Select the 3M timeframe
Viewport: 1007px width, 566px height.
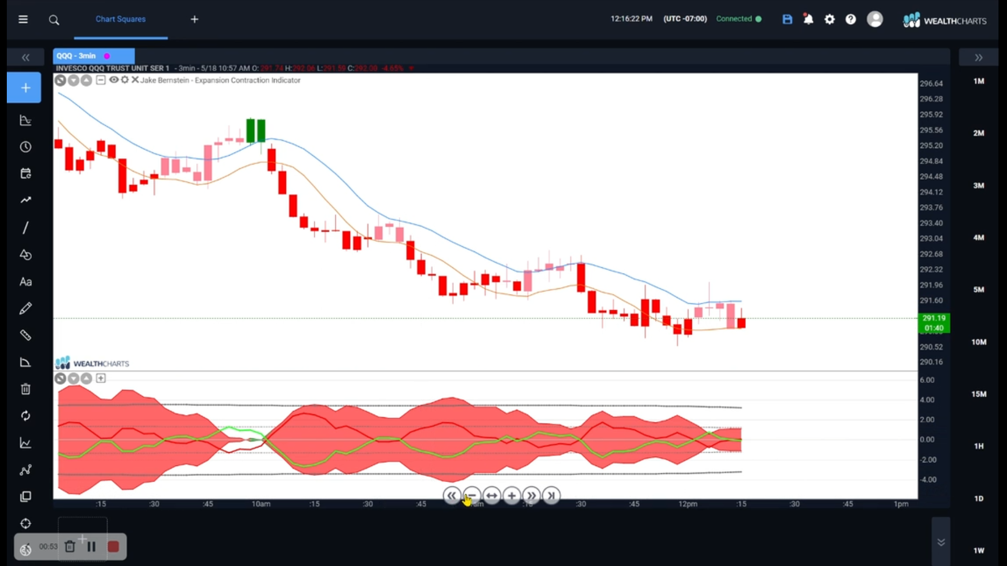point(979,186)
